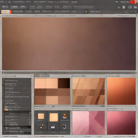Open the dark maroon gradient thumbnail

click(121, 123)
